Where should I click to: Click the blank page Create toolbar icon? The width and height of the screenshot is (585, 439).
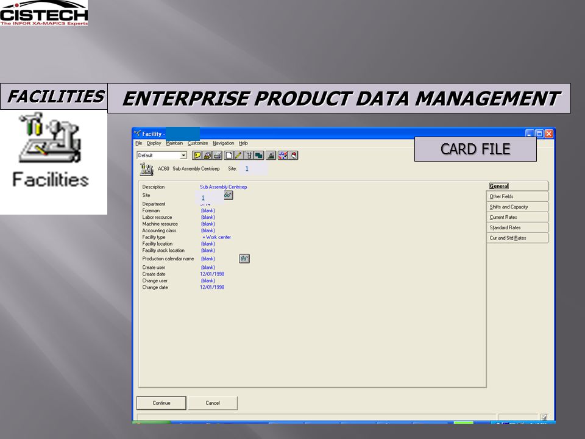pyautogui.click(x=229, y=155)
